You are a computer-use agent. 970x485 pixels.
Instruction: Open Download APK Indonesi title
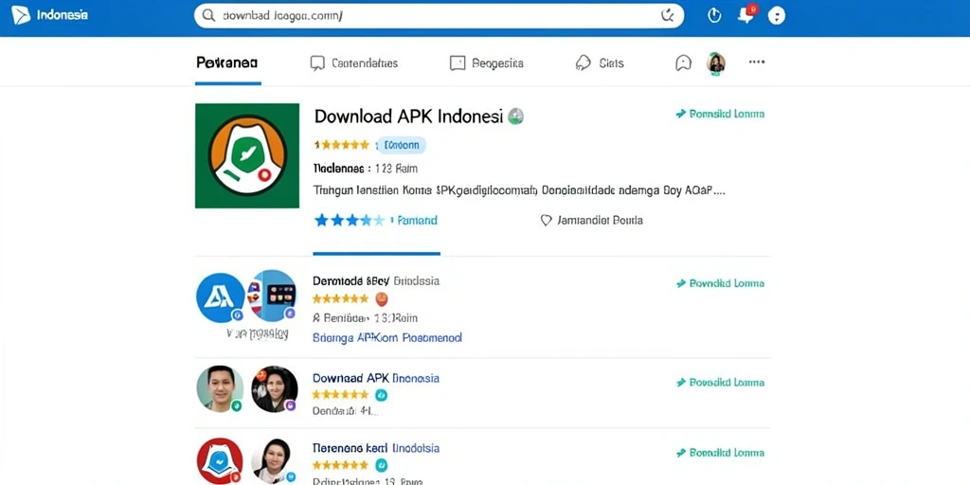408,117
